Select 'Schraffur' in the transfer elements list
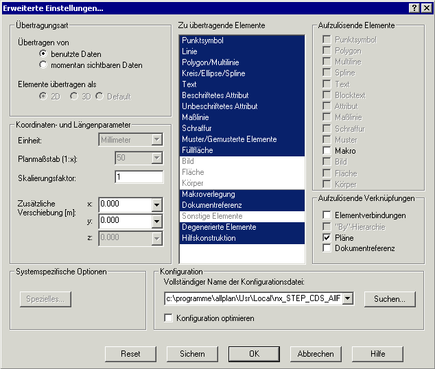This screenshot has width=435, height=369. click(x=242, y=128)
